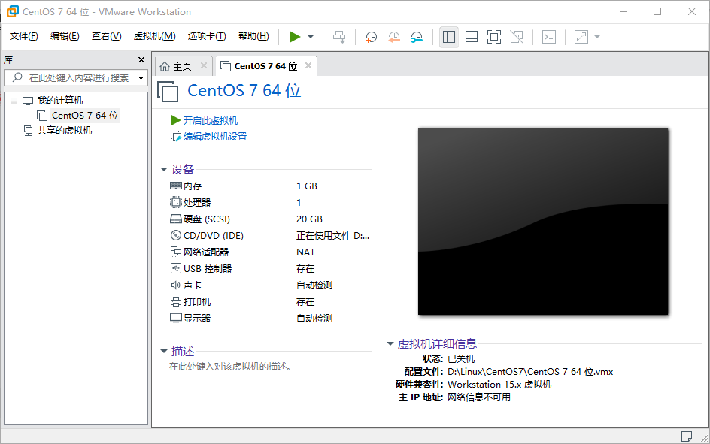
Task: Start the VM with the green power button
Action: [x=295, y=36]
